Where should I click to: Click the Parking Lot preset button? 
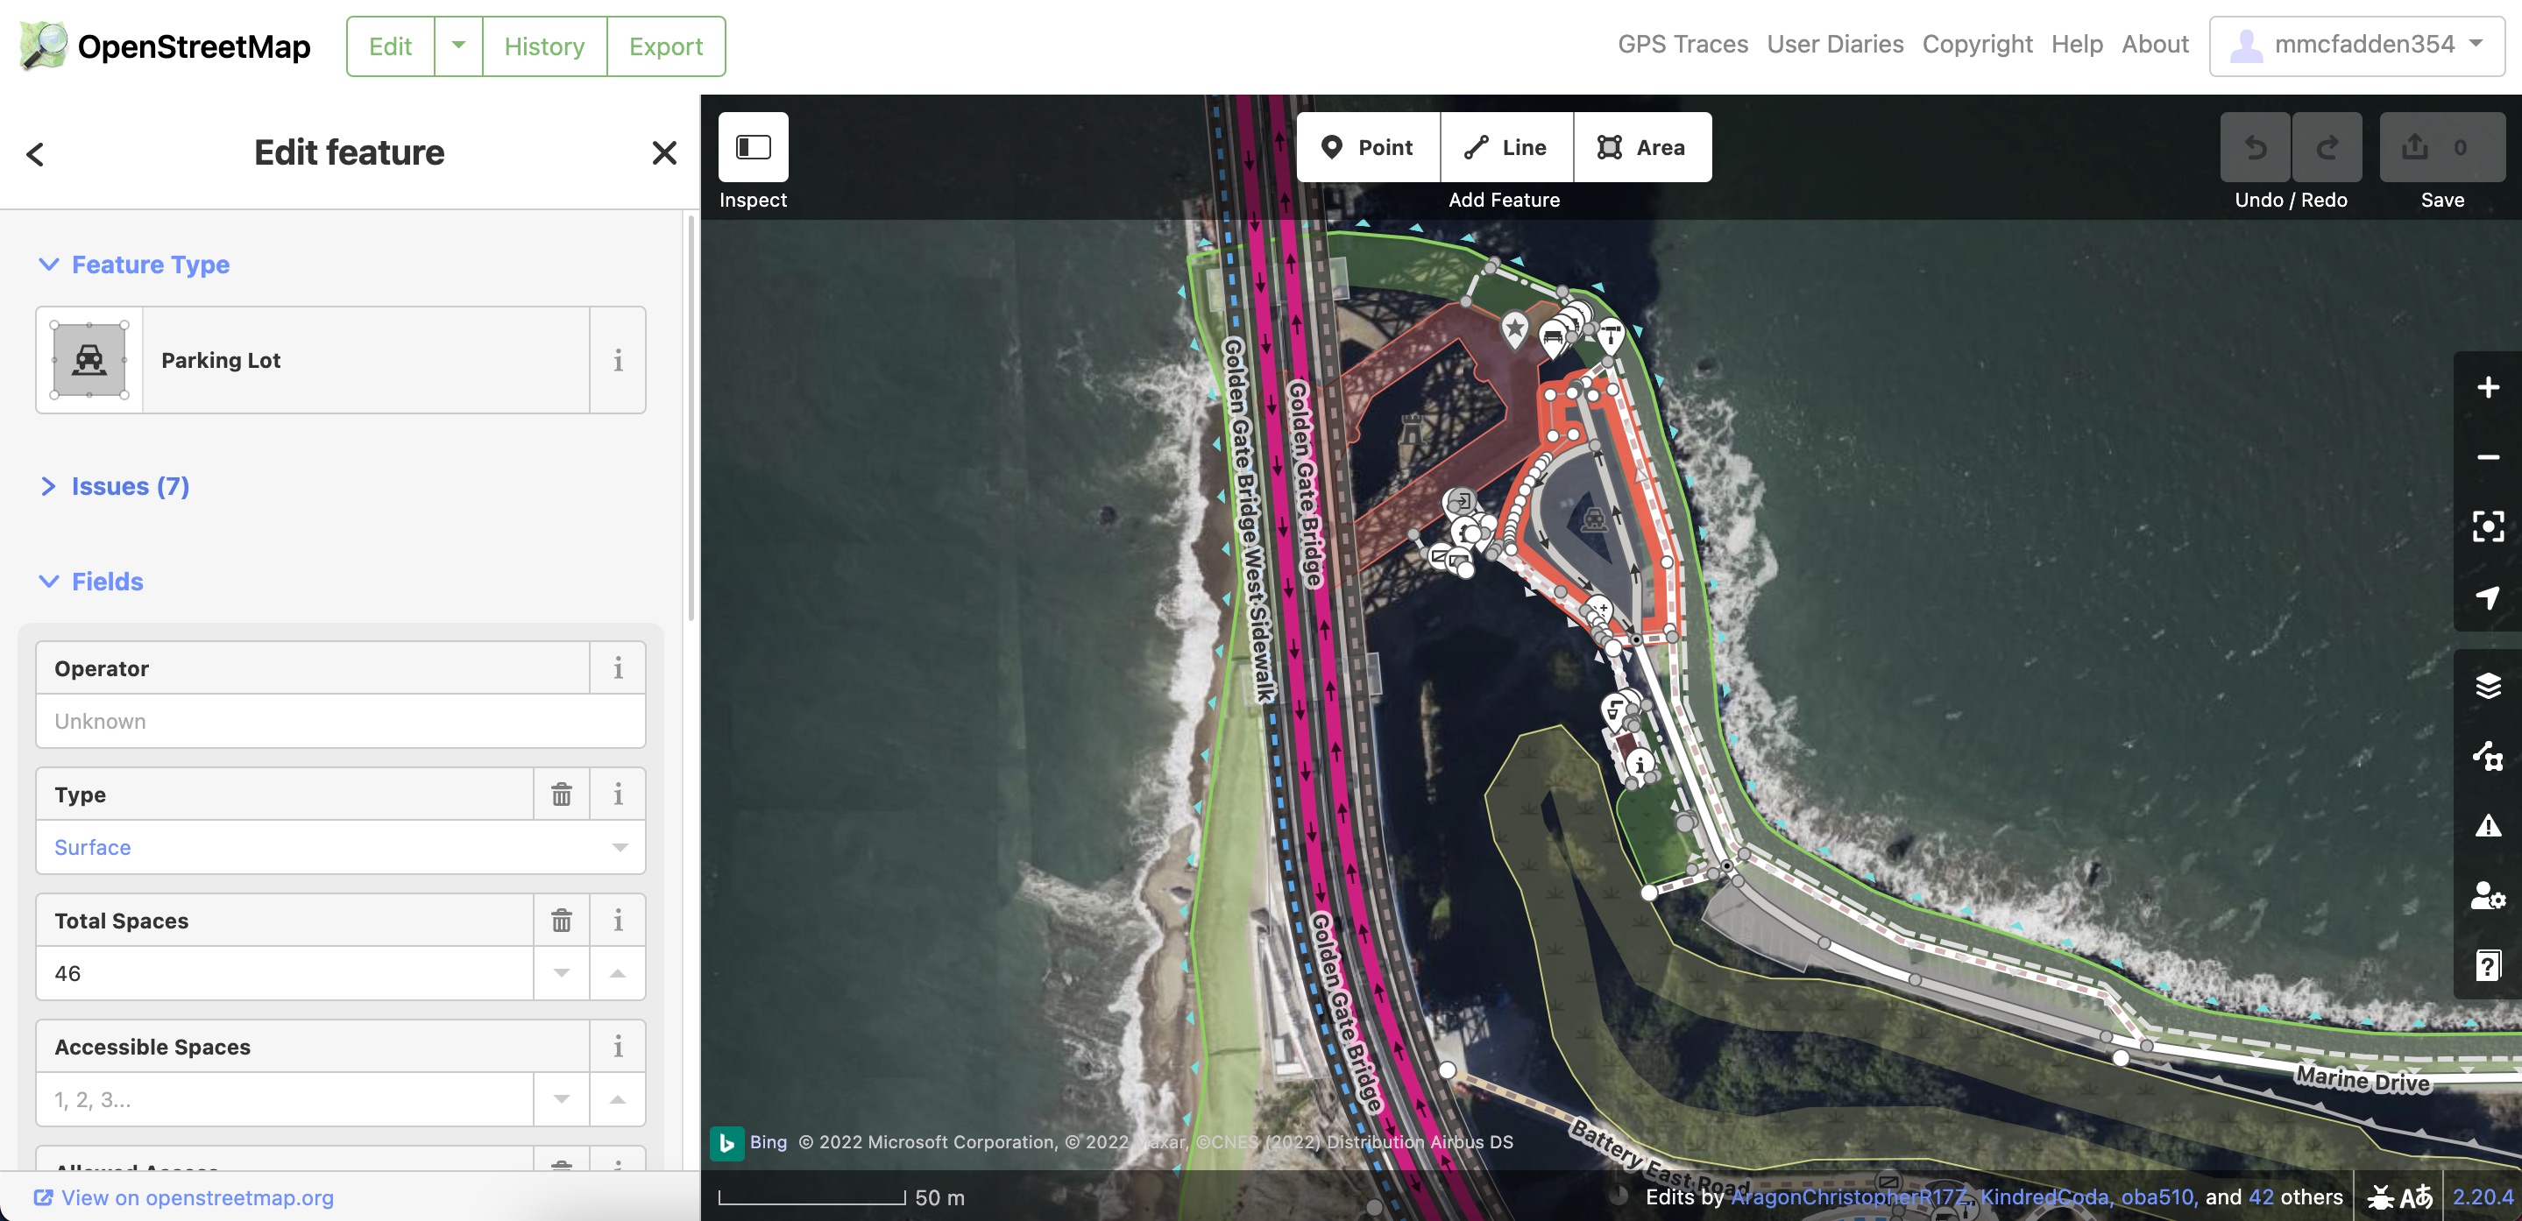(314, 360)
